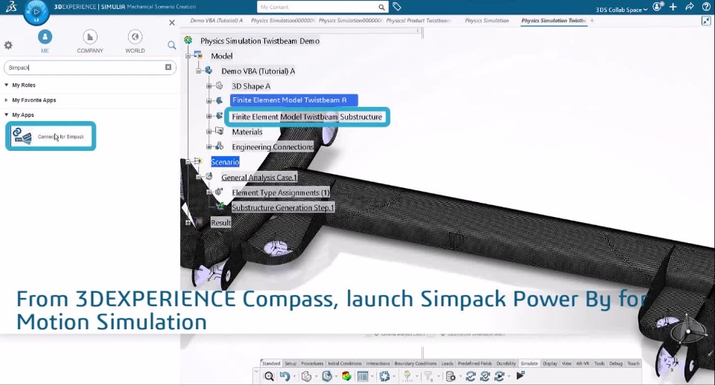Collapse the Demo VBA (Tutorial) A node

pyautogui.click(x=198, y=71)
